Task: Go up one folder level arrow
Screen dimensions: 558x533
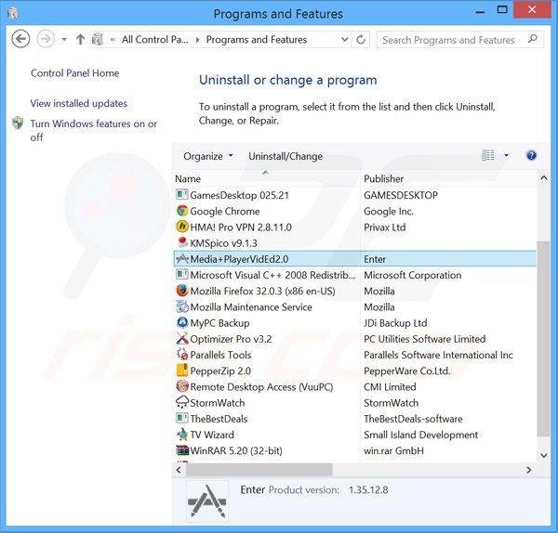Action: pos(80,39)
